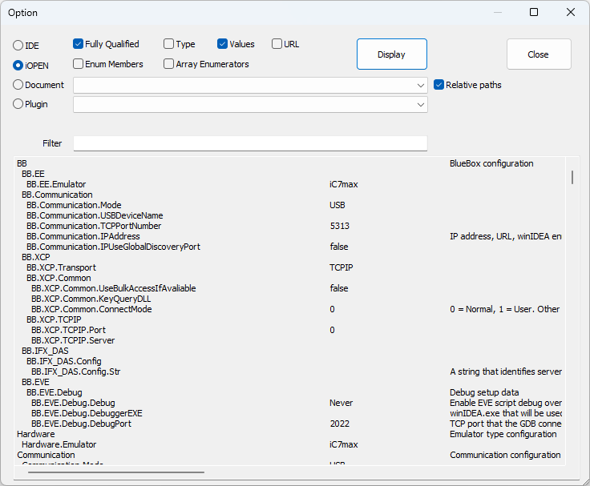The height and width of the screenshot is (486, 590).
Task: Choose the Document radio button
Action: tap(18, 85)
